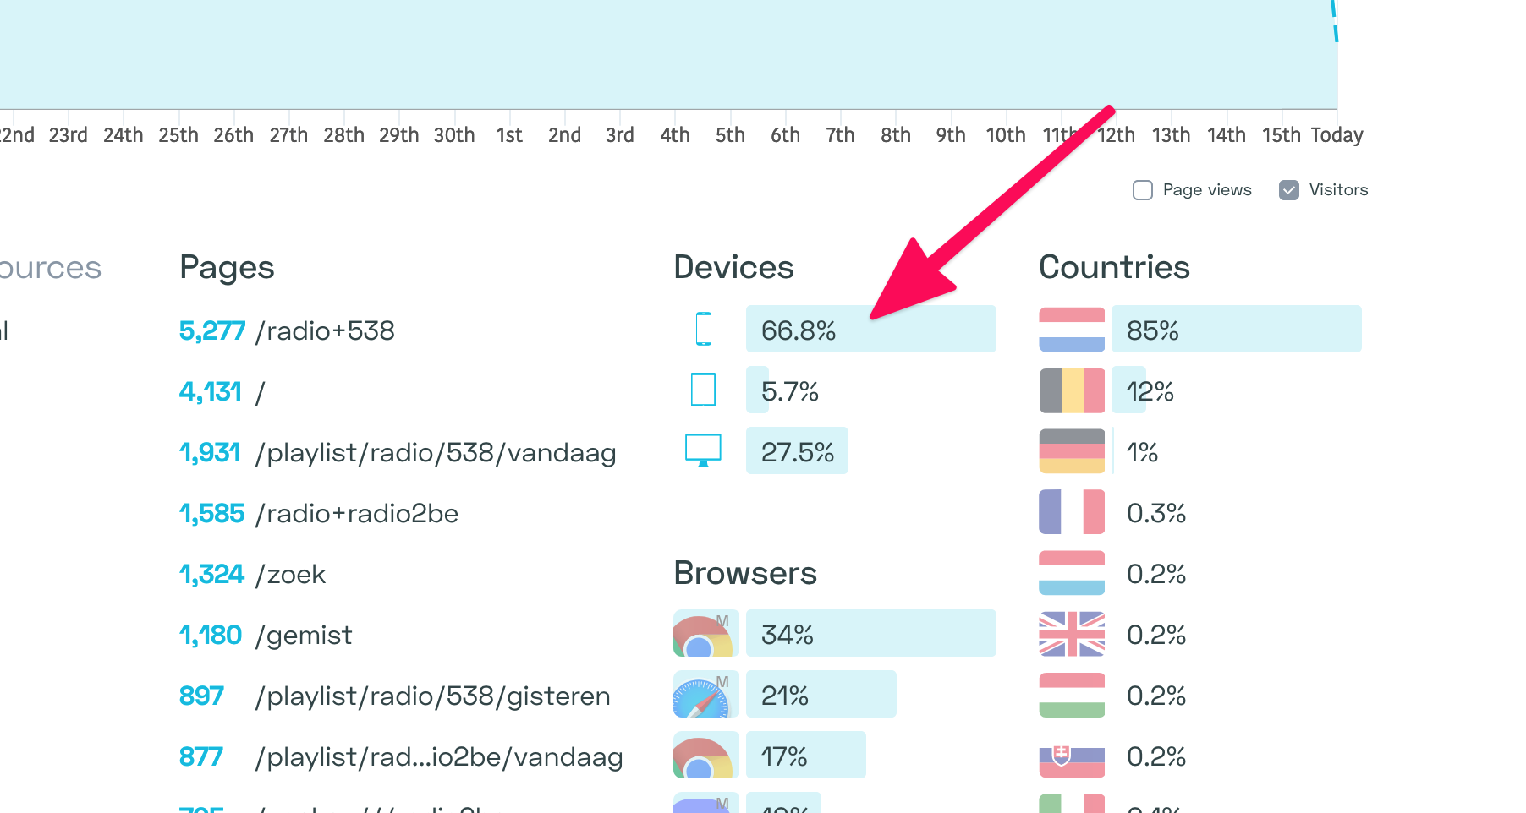Screen dimensions: 1526x813
Task: Click the Netherlands flag in Countries
Action: [x=1071, y=329]
